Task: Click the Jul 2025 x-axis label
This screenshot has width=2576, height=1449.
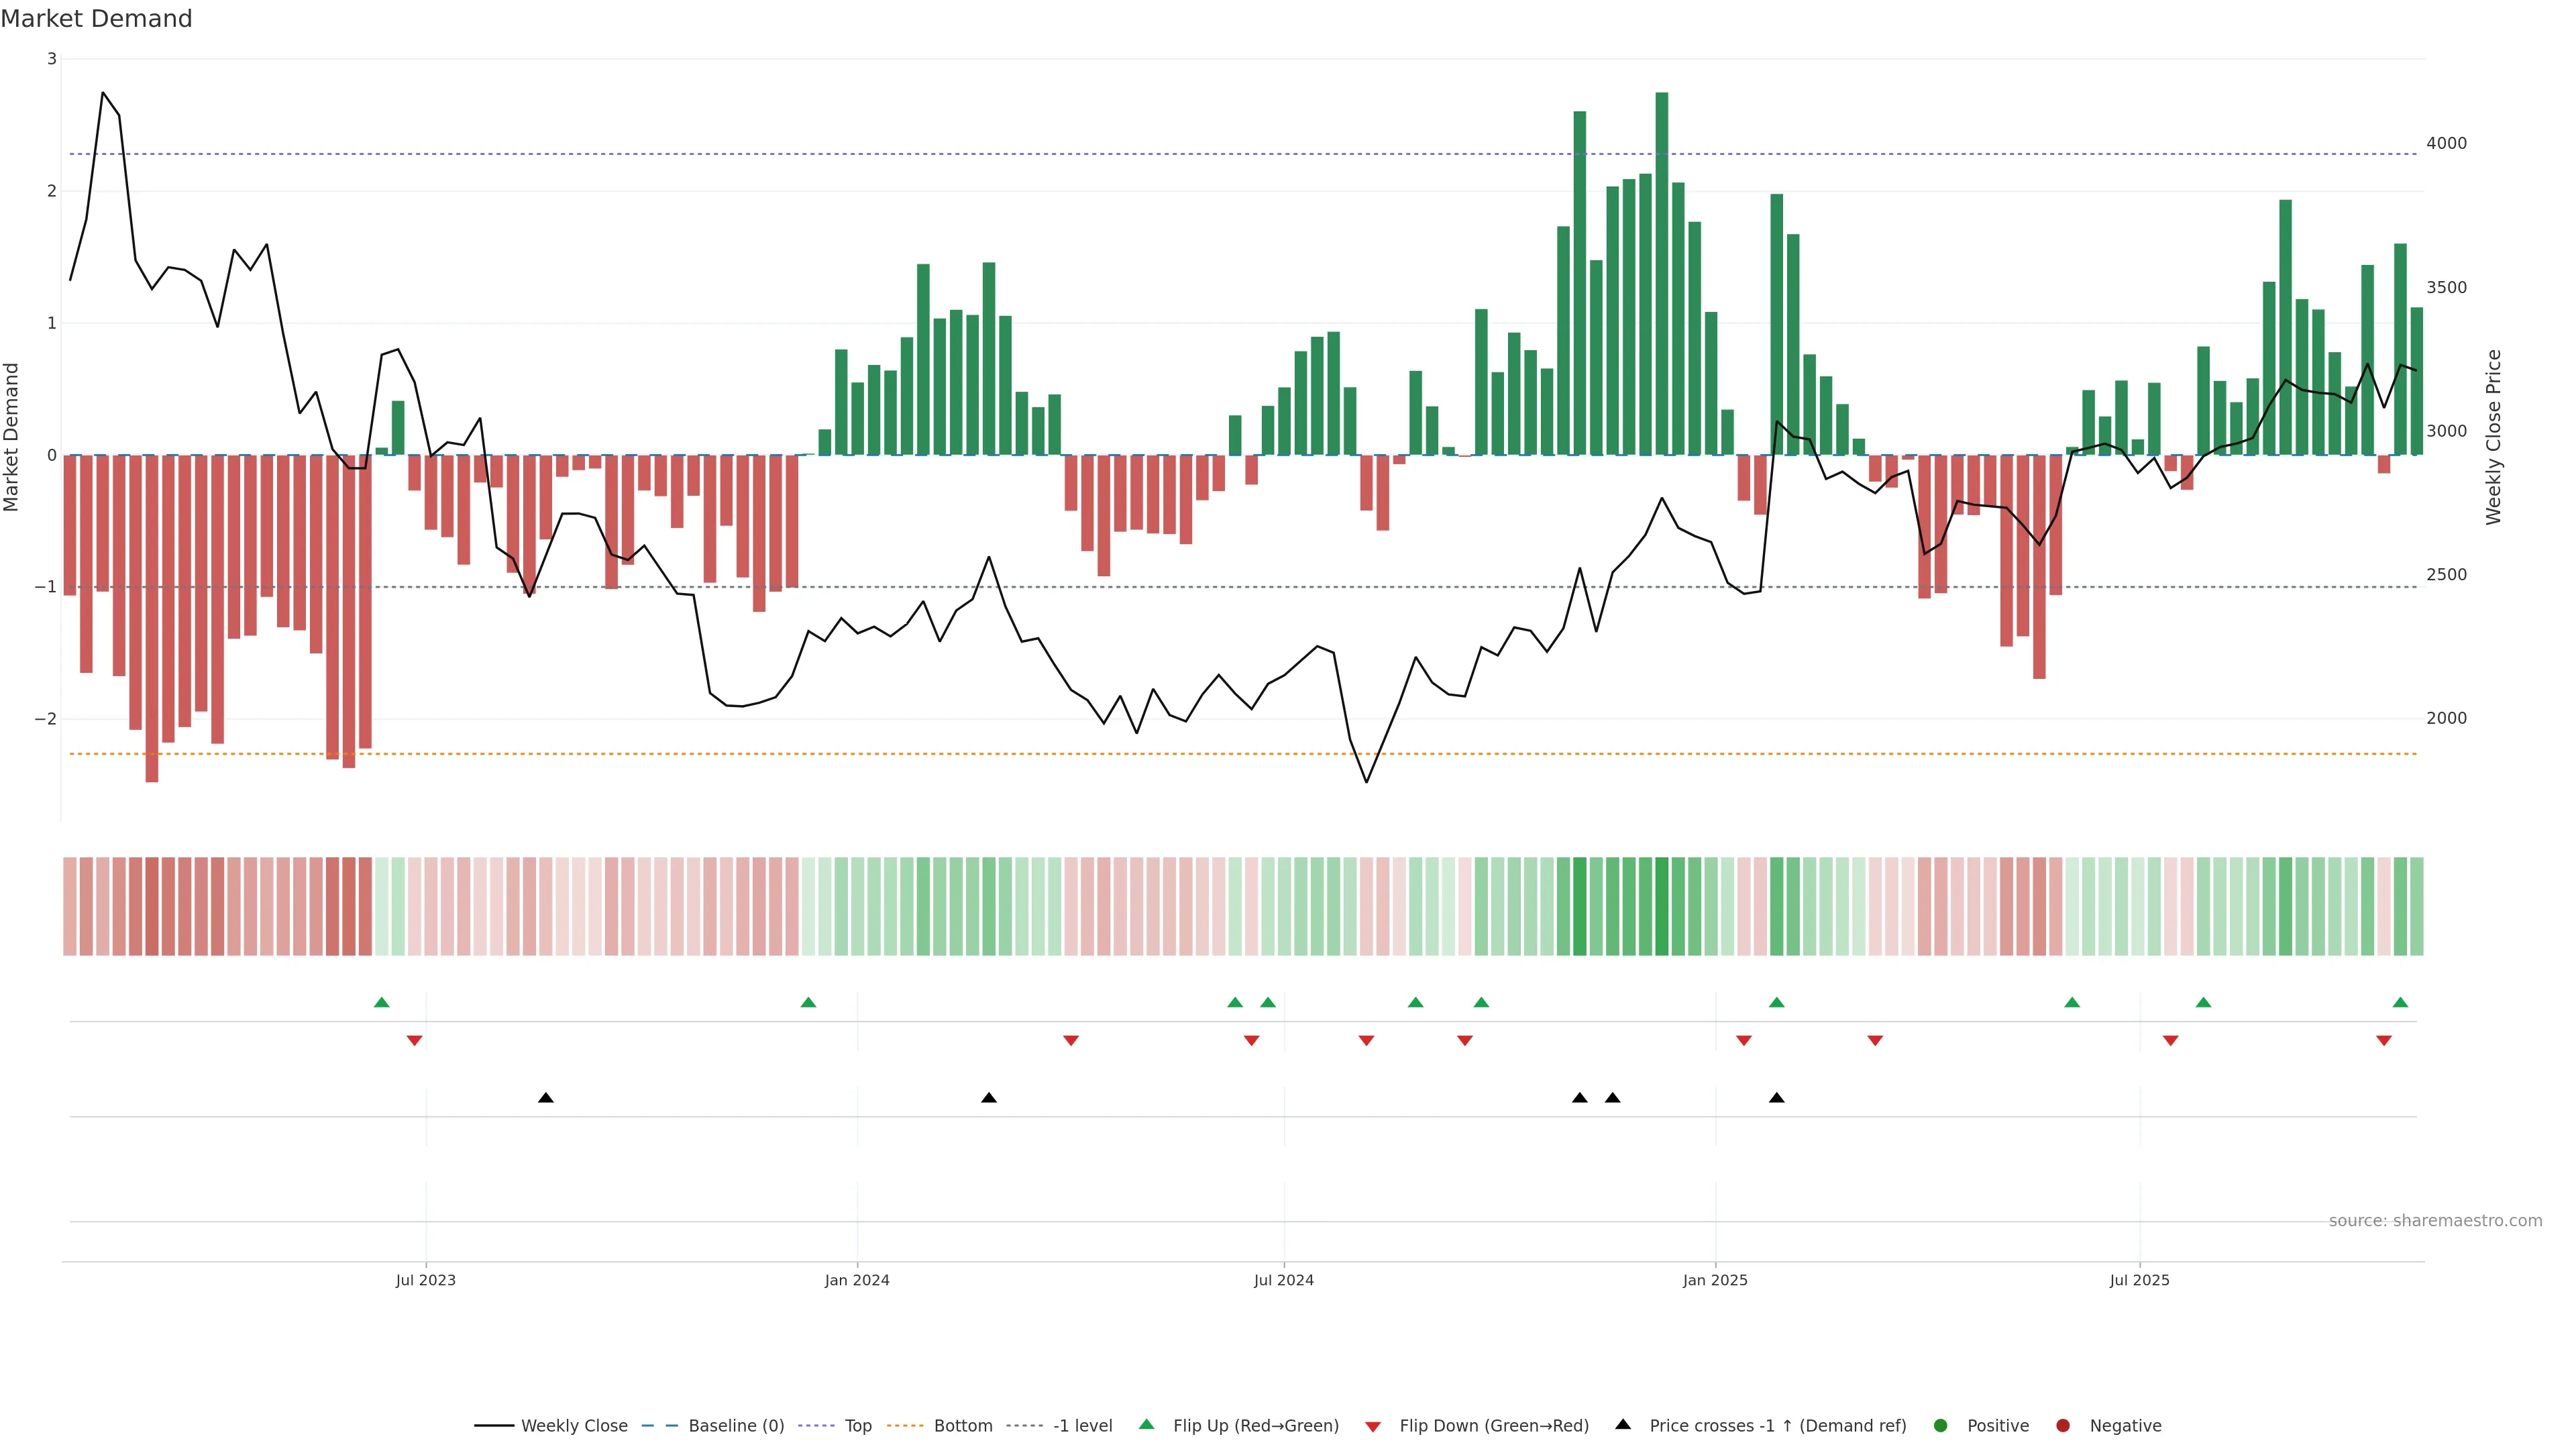Action: point(2139,1280)
